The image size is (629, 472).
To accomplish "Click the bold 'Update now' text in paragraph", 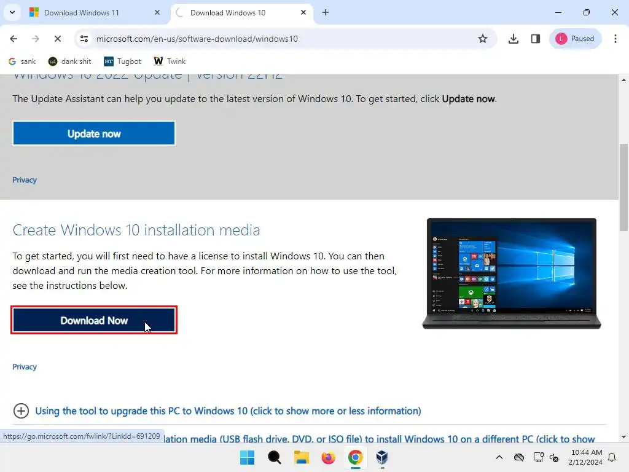I will pos(468,99).
